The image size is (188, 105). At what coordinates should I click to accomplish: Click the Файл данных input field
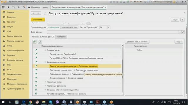[113, 32]
